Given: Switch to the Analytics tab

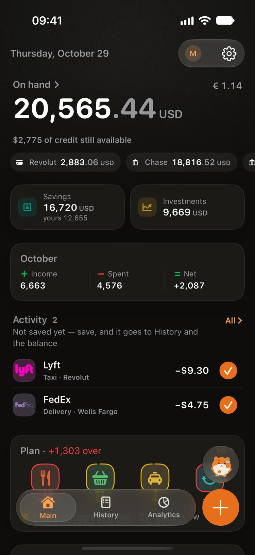Looking at the screenshot, I should coord(164,507).
